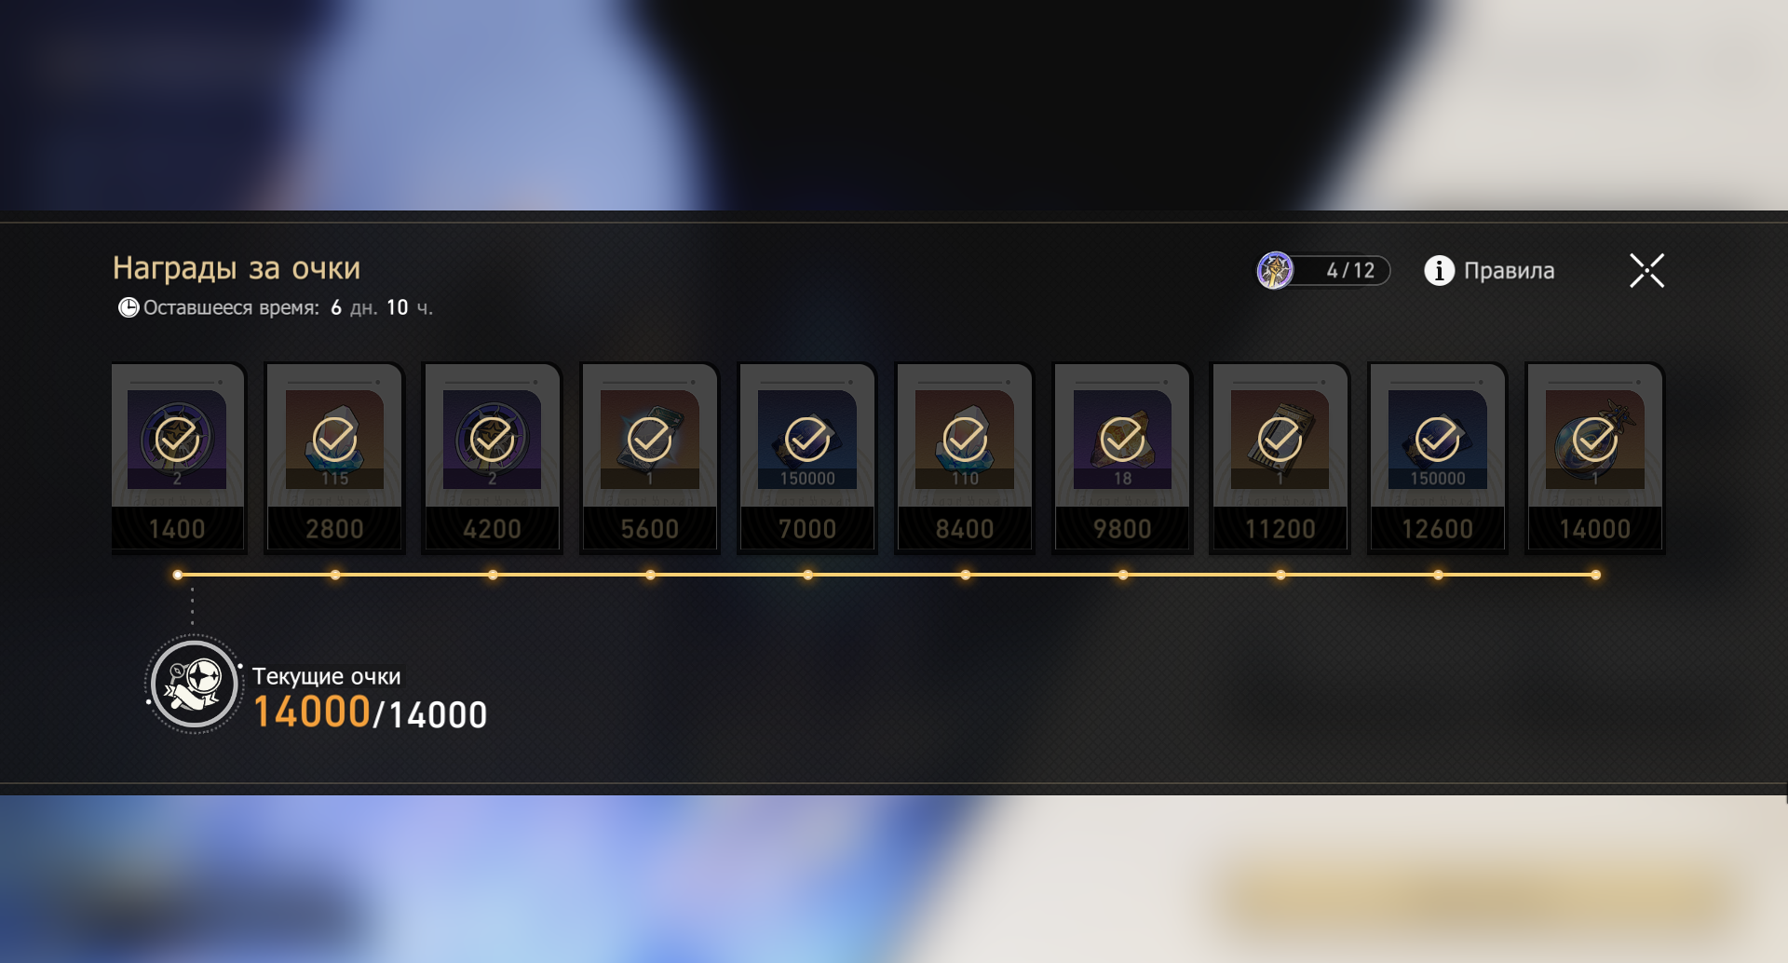Screen dimensions: 1788x963
Task: Open the 12600 points credits reward
Action: (x=1437, y=457)
